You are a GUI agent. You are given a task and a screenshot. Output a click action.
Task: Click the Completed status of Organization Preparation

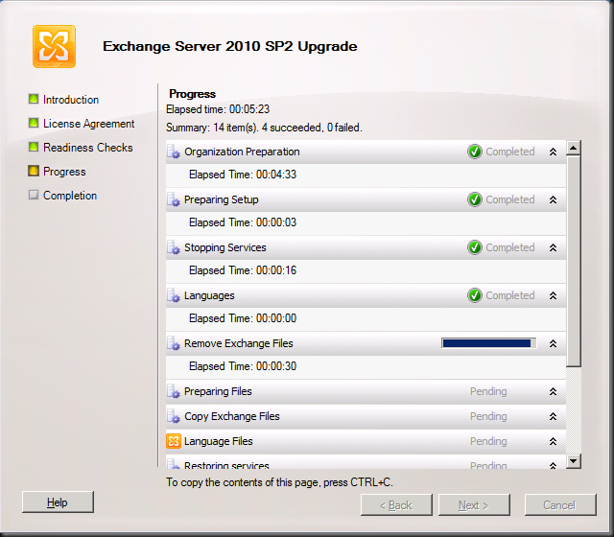pos(510,152)
